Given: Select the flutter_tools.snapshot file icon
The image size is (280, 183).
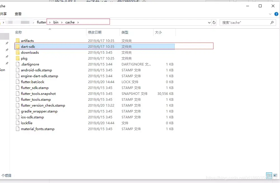Looking at the screenshot, I should 18,93.
